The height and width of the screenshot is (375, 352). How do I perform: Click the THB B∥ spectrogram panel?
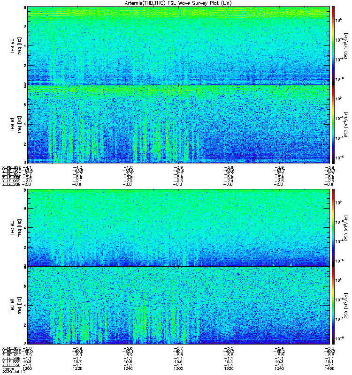click(x=178, y=124)
